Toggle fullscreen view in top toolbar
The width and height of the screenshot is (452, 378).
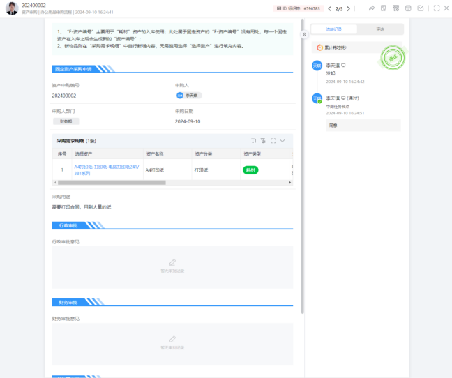click(436, 8)
